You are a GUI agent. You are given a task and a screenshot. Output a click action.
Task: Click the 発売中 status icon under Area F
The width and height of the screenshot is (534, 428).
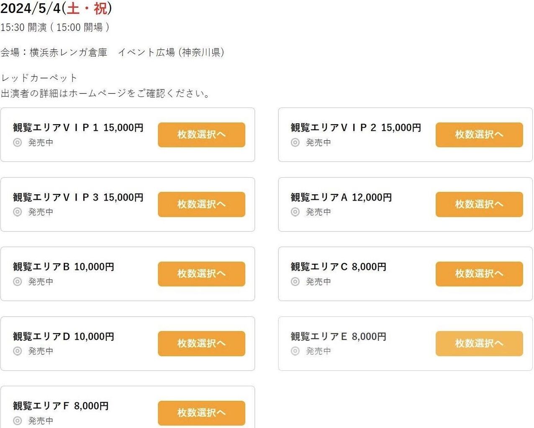point(18,420)
